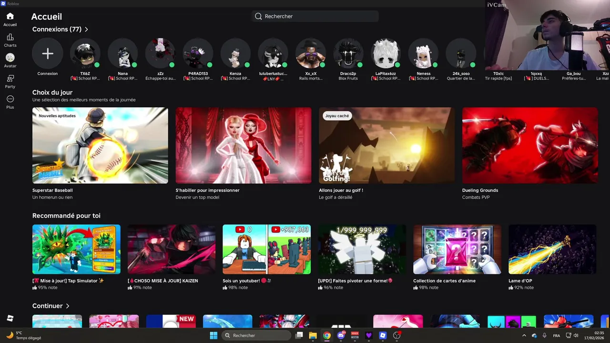
Task: Open the Plus more-options sidebar icon
Action: [10, 99]
